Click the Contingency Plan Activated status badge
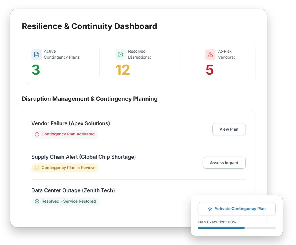The image size is (296, 245). tap(65, 134)
